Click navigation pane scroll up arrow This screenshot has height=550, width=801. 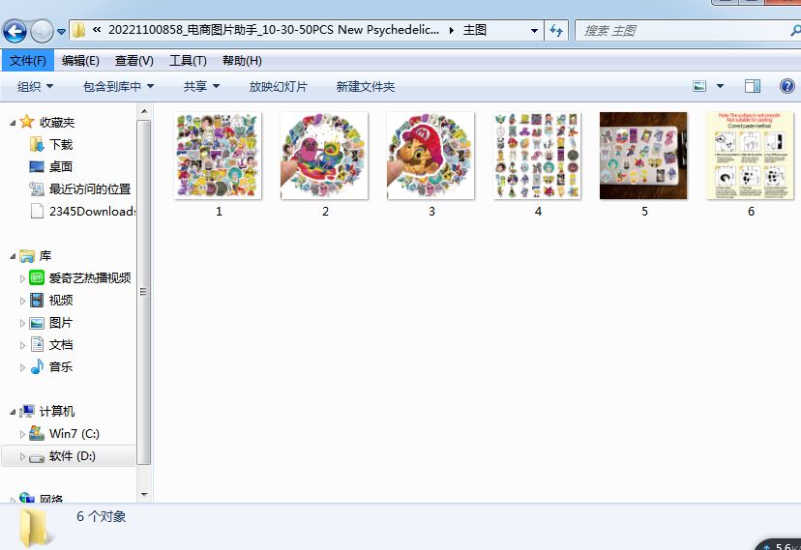144,111
